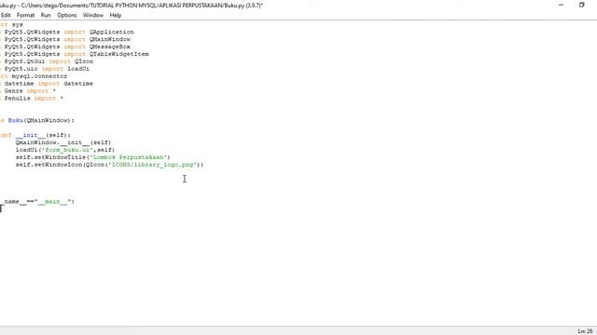Click the setWindowIcon line

pyautogui.click(x=110, y=165)
